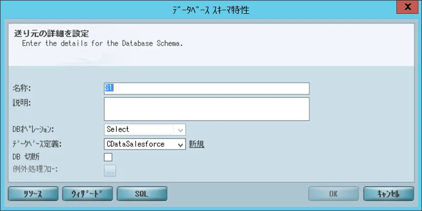Click the データベース スキーマ特性 title bar
This screenshot has height=211, width=422.
[x=210, y=9]
